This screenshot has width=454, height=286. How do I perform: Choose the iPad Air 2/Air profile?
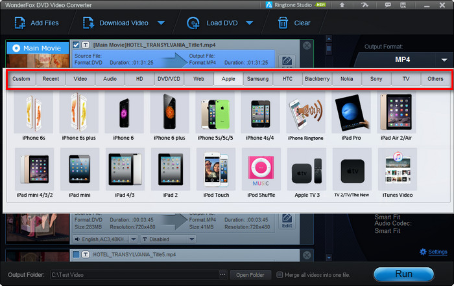pos(396,116)
